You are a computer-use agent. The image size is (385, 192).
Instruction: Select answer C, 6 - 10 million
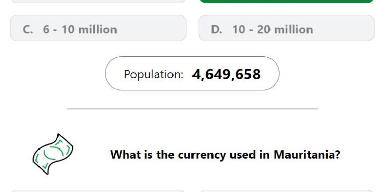[x=98, y=28]
